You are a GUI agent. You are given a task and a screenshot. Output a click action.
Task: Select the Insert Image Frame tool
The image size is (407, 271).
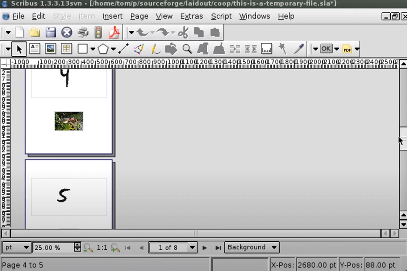coord(50,49)
